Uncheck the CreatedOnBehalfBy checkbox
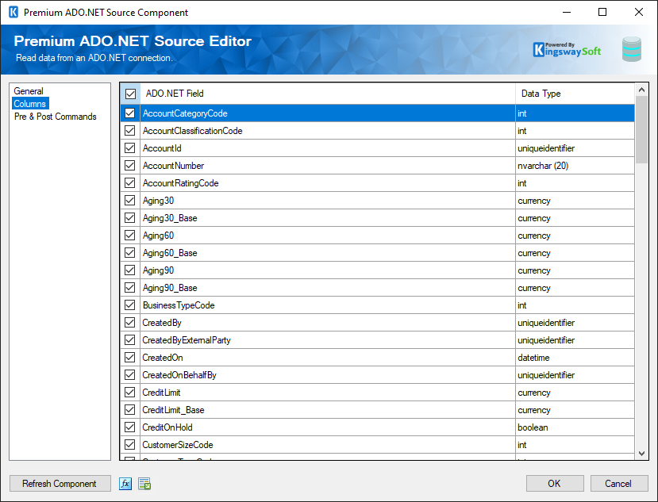Image resolution: width=658 pixels, height=502 pixels. pos(130,375)
